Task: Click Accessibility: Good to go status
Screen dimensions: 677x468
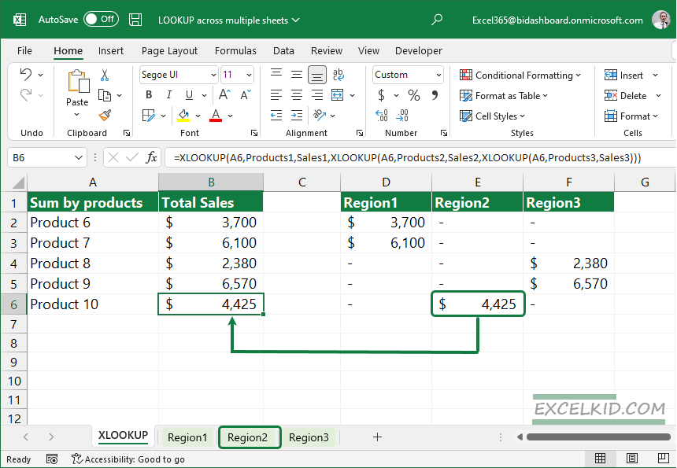Action: pyautogui.click(x=128, y=459)
